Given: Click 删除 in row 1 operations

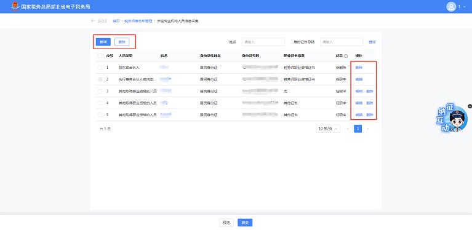Looking at the screenshot, I should tap(359, 68).
